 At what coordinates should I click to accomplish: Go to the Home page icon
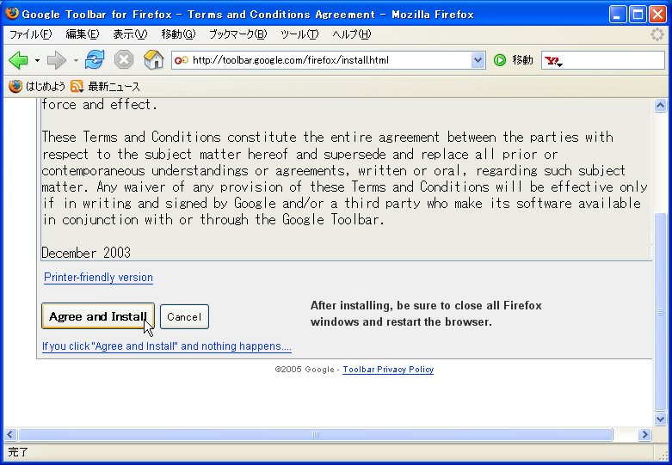[x=153, y=60]
